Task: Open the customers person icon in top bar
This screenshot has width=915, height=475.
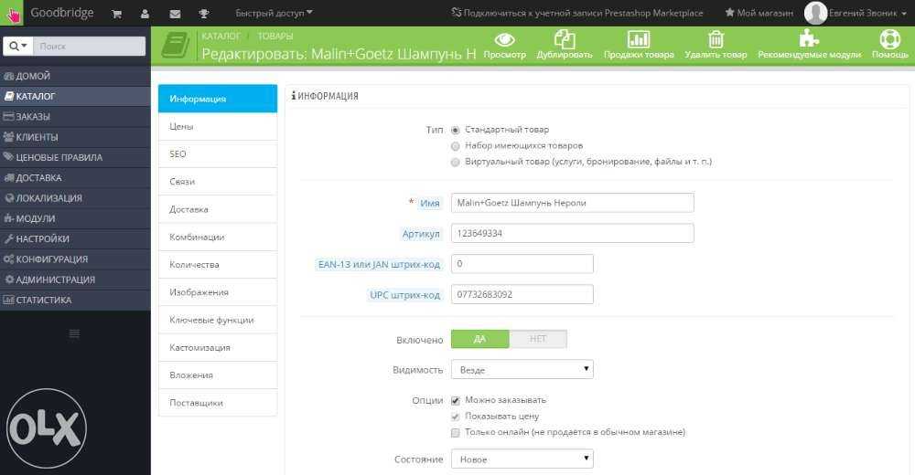Action: click(145, 14)
